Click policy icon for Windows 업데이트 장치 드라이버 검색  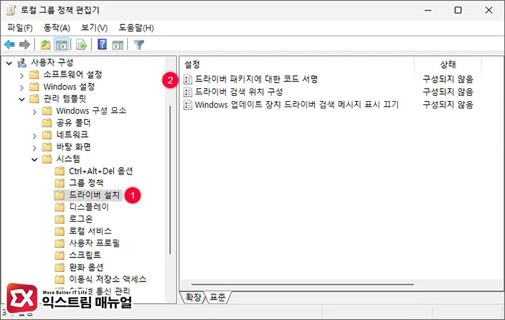188,104
